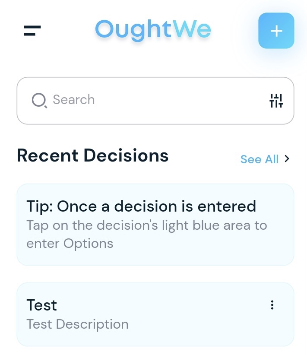Open the three-dot menu on Test
Viewport: 307px width, 355px height.
[272, 305]
